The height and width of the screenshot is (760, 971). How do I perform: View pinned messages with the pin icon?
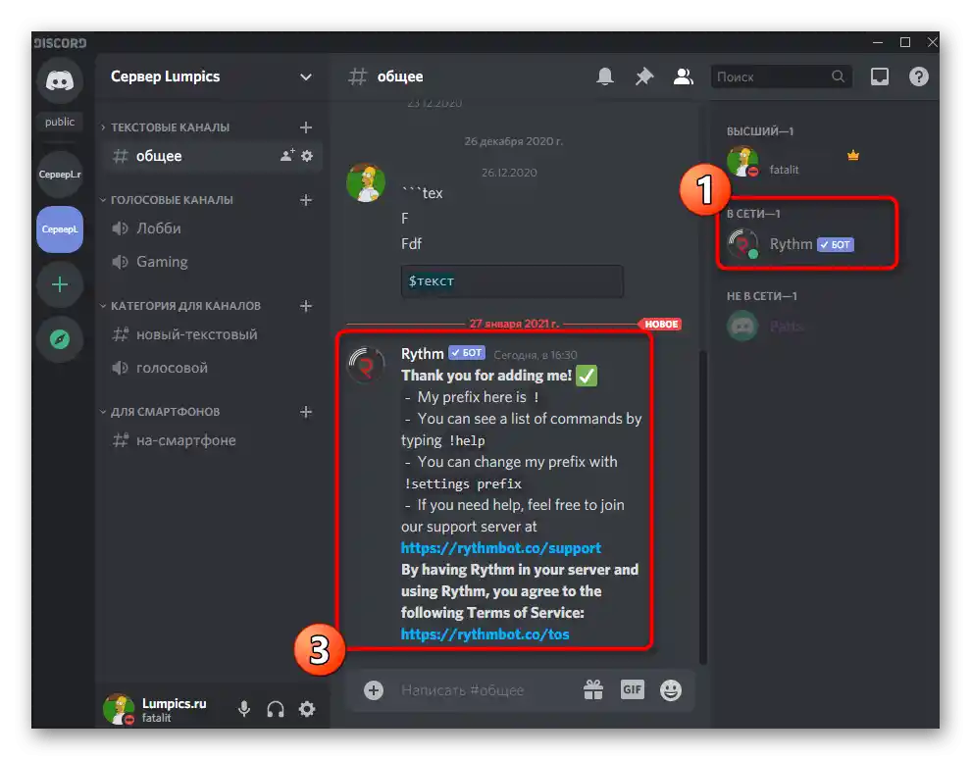[644, 76]
